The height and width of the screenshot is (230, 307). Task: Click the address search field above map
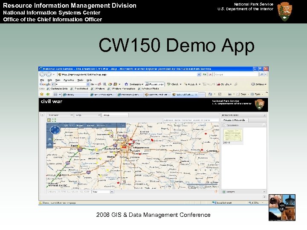point(191,120)
